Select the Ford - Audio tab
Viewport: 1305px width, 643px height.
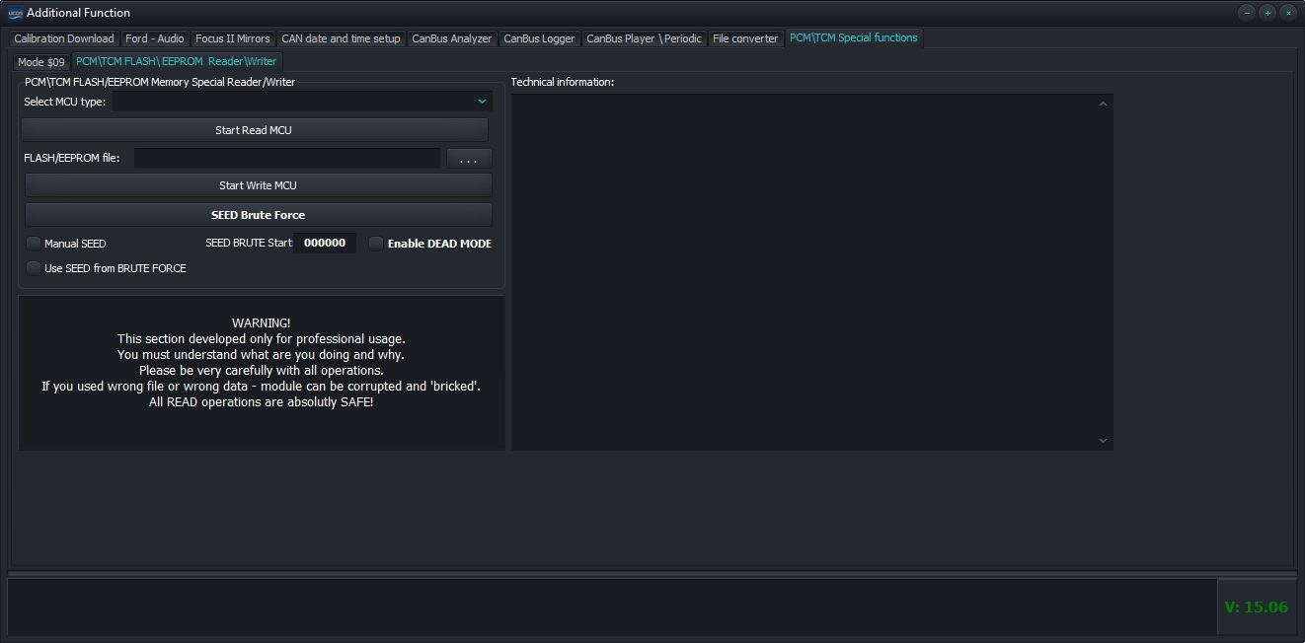pos(154,38)
